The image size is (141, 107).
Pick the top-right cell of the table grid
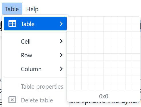pos(136,20)
